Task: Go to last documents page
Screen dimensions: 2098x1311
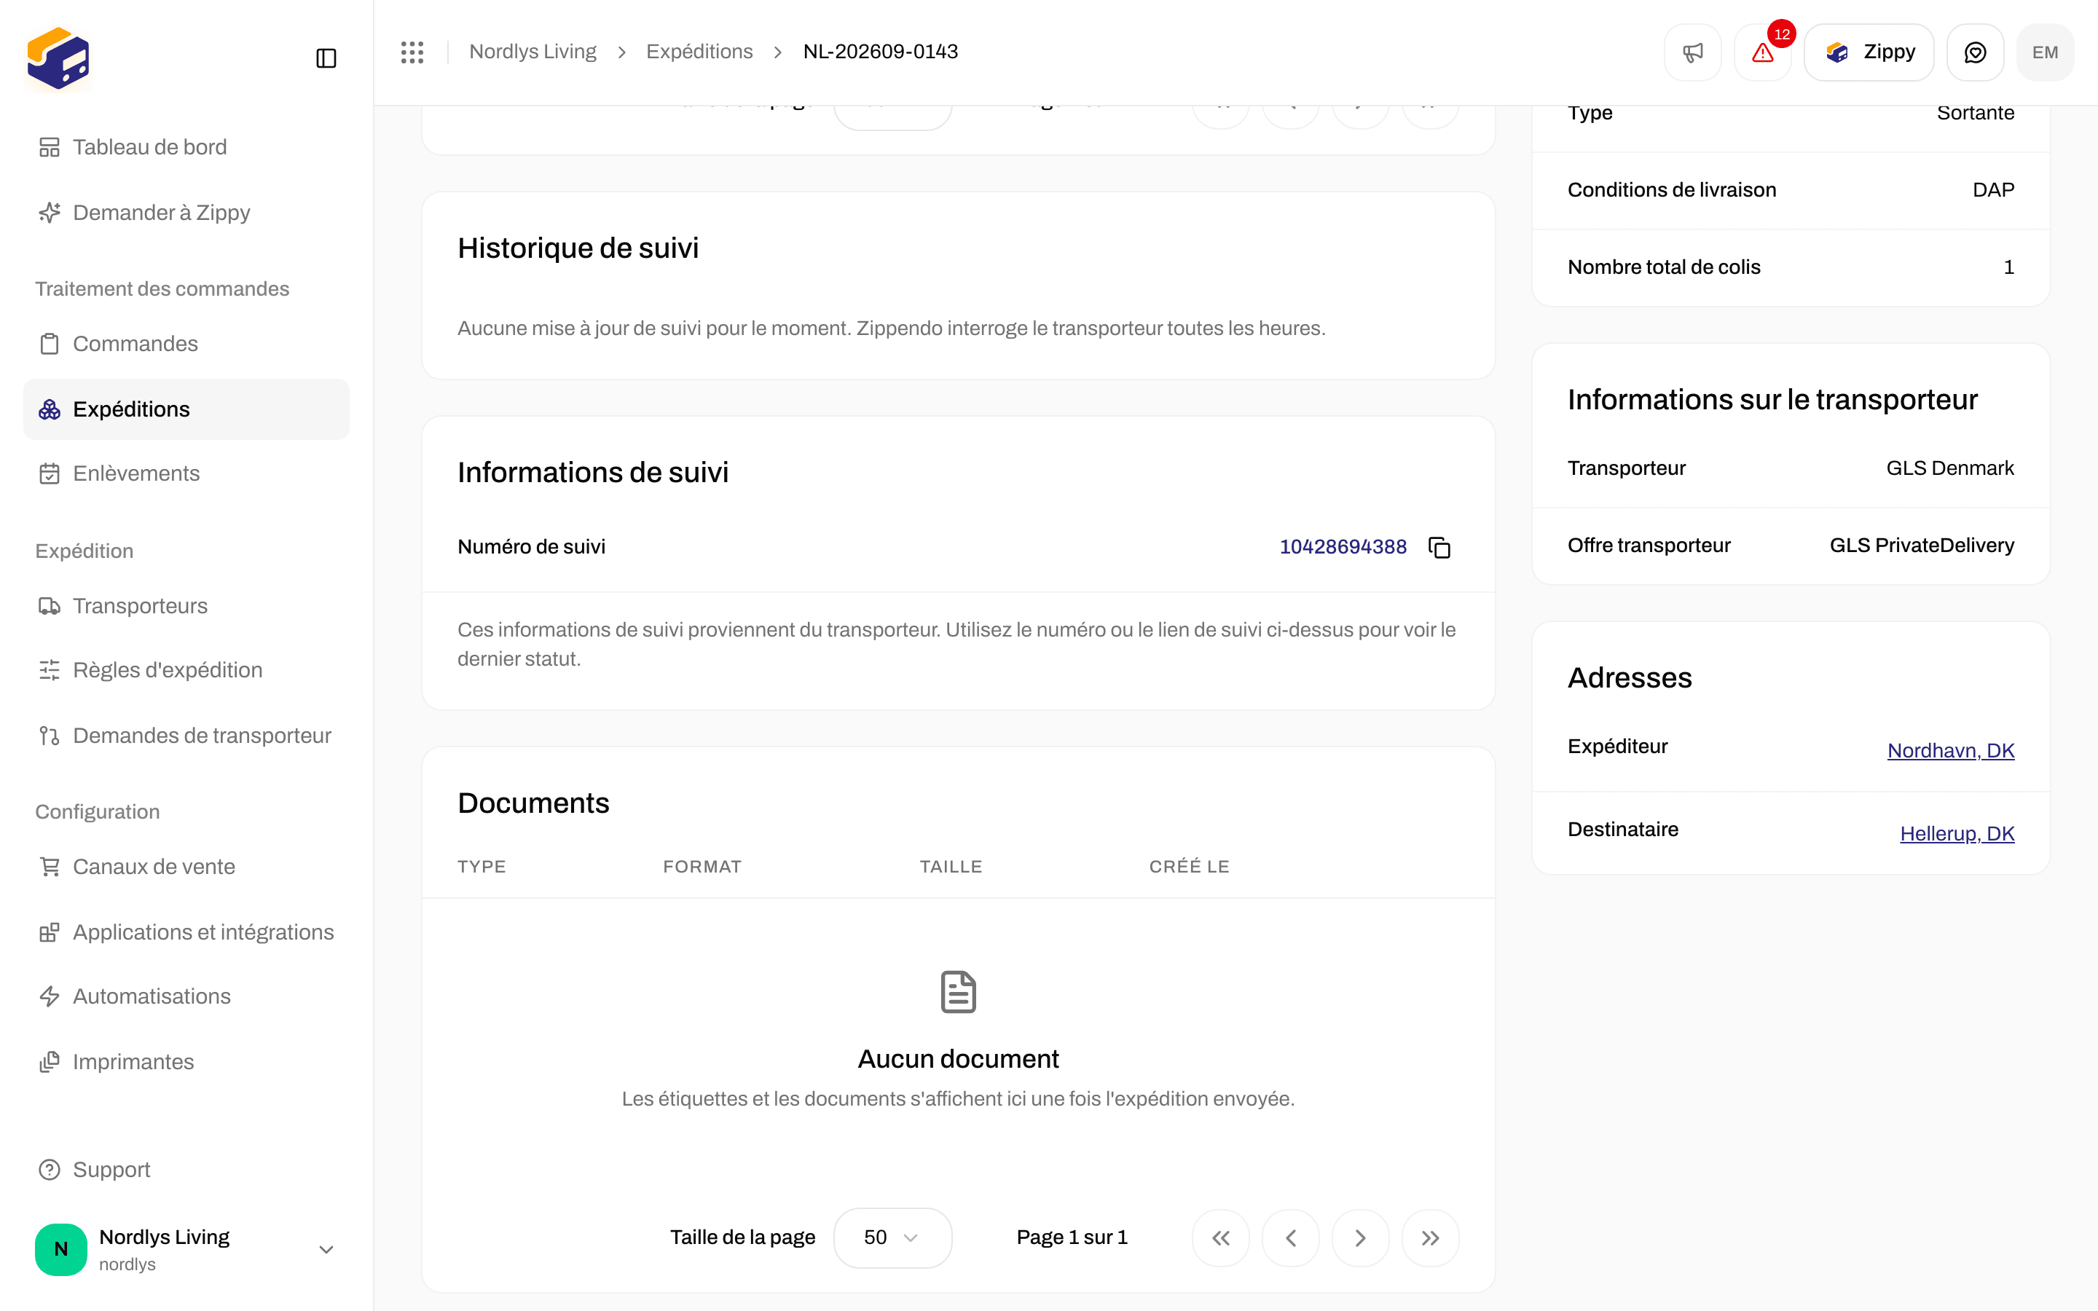Action: click(1431, 1237)
